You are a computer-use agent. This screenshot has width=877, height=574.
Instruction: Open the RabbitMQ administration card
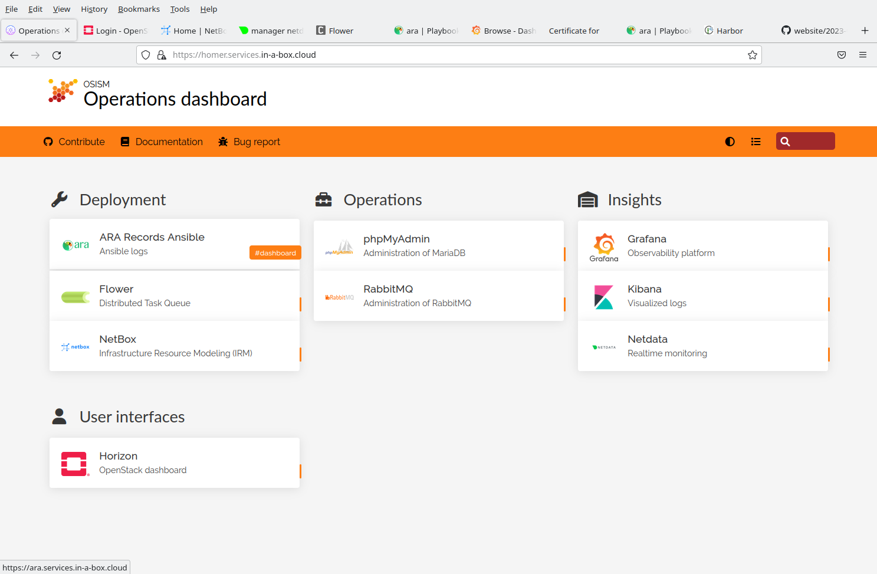coord(438,296)
